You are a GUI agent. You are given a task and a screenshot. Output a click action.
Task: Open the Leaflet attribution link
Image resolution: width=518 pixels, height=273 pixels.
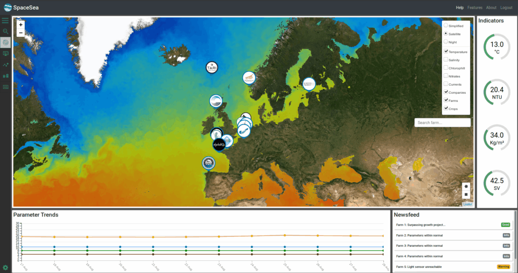pos(467,204)
